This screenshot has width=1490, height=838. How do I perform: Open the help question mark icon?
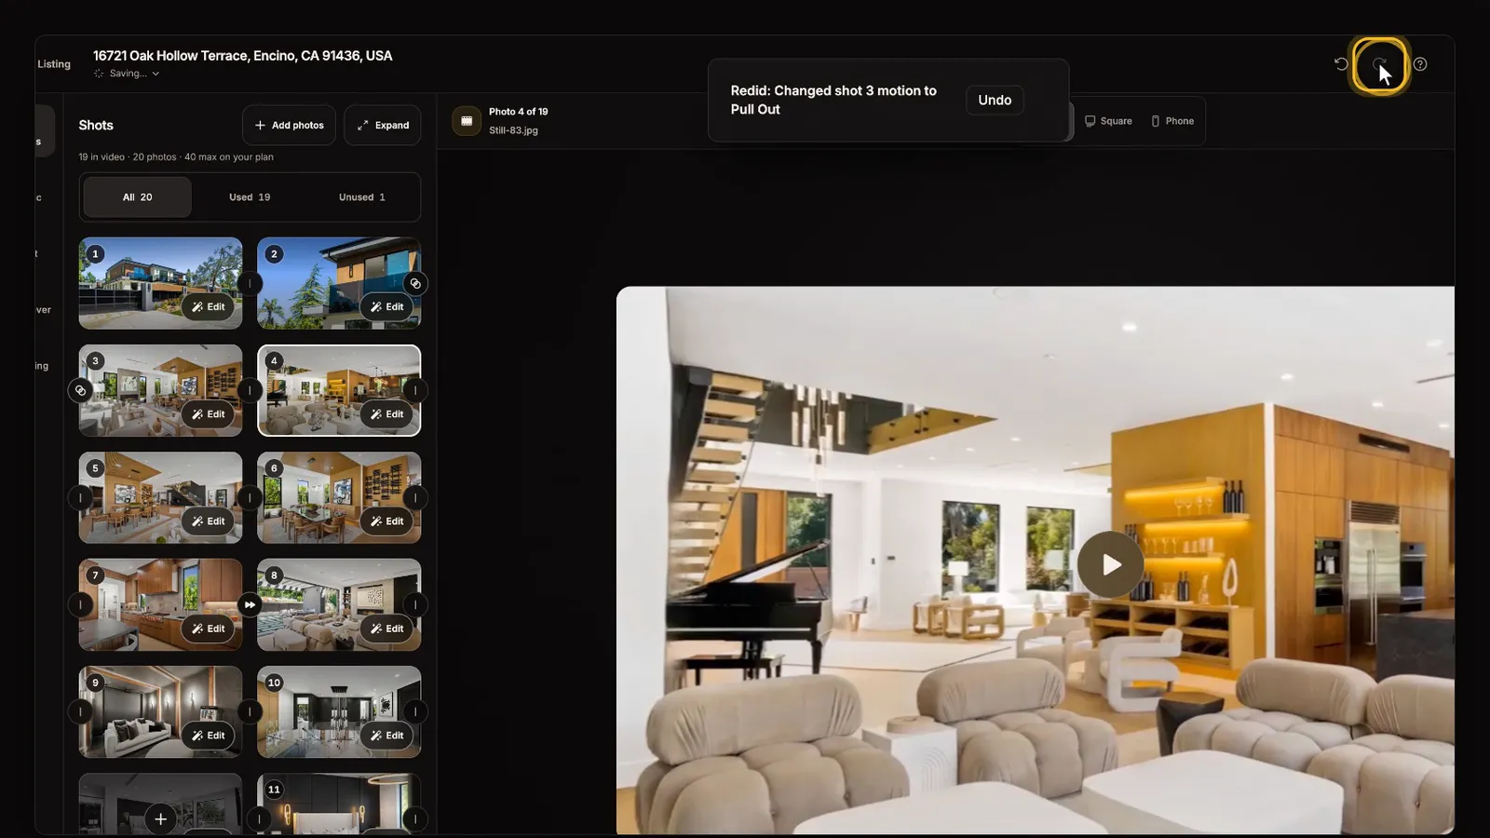point(1419,64)
